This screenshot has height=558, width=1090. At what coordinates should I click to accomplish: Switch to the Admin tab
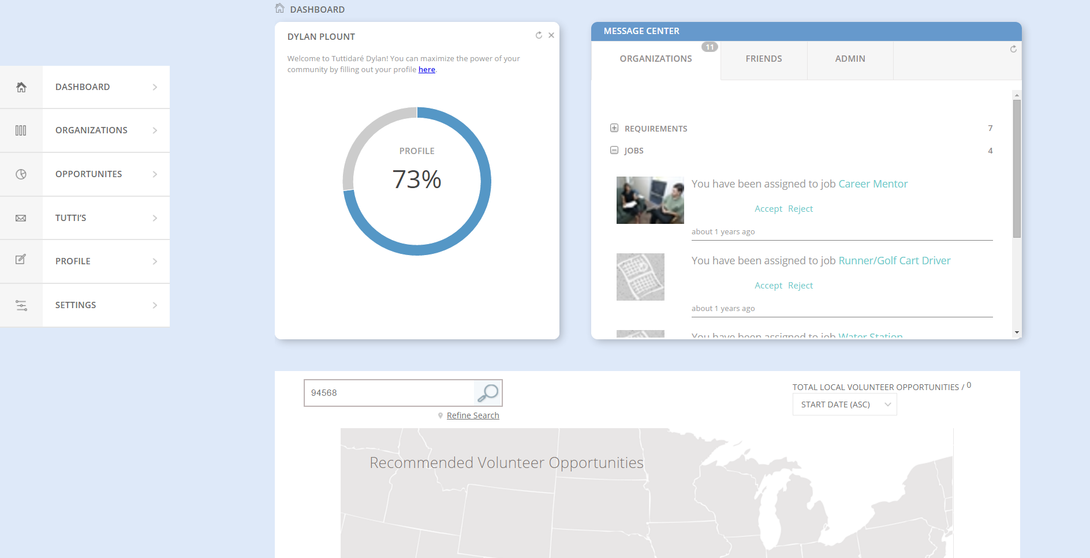click(x=850, y=59)
